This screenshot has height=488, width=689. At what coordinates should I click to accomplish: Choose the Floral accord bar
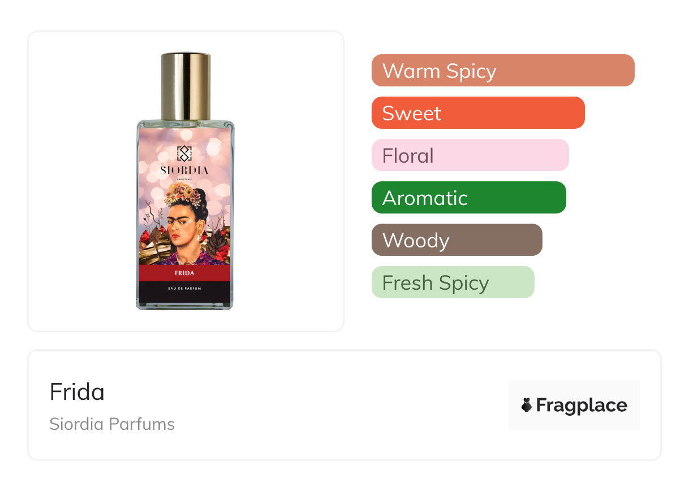click(470, 155)
